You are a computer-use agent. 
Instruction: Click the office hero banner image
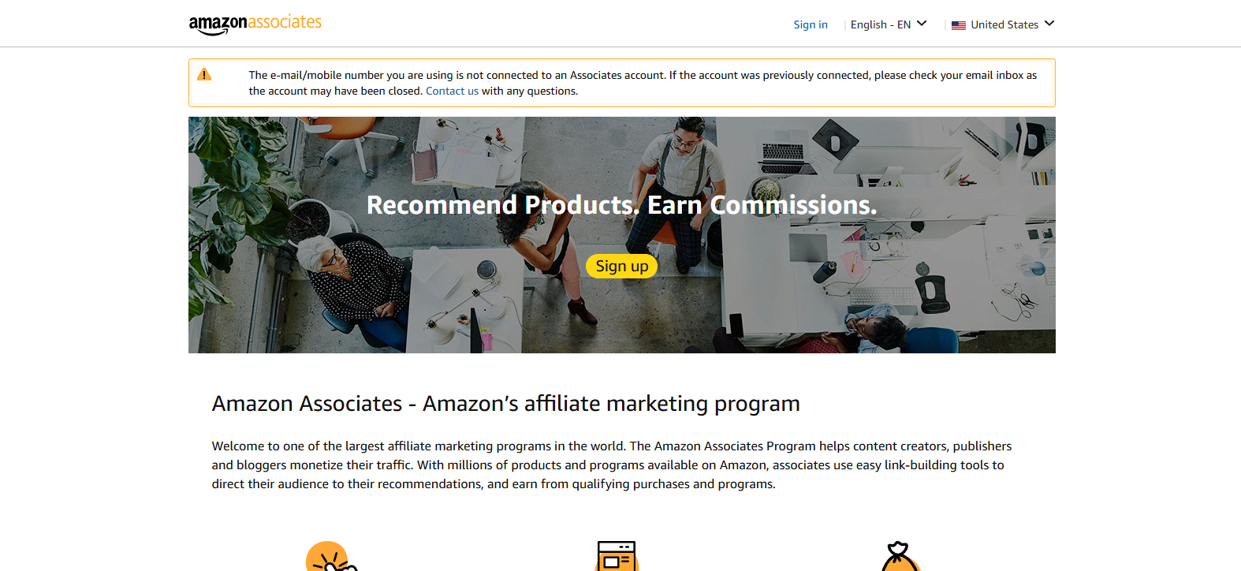point(621,235)
